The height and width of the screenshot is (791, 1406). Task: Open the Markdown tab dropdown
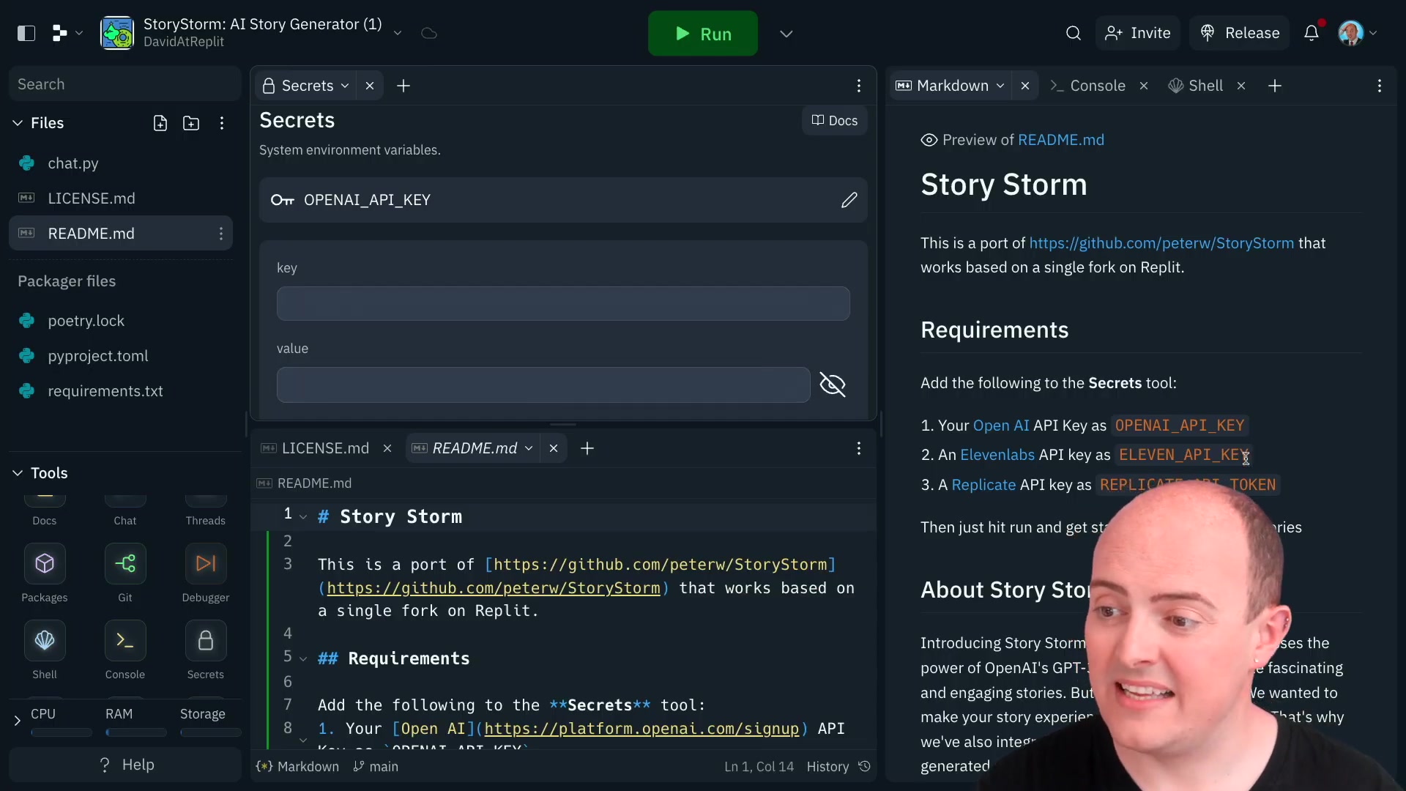tap(1000, 86)
